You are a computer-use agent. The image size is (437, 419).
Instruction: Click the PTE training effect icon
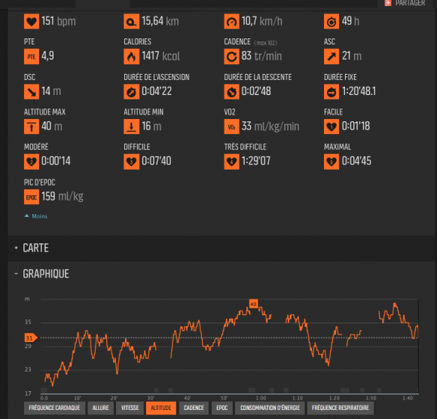(x=31, y=57)
